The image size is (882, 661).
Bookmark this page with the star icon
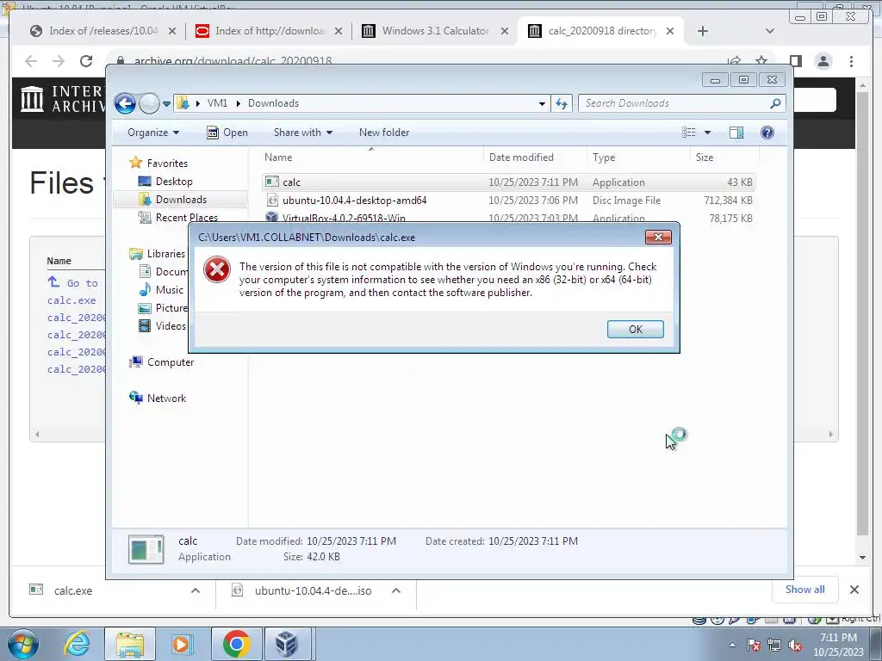pyautogui.click(x=761, y=61)
